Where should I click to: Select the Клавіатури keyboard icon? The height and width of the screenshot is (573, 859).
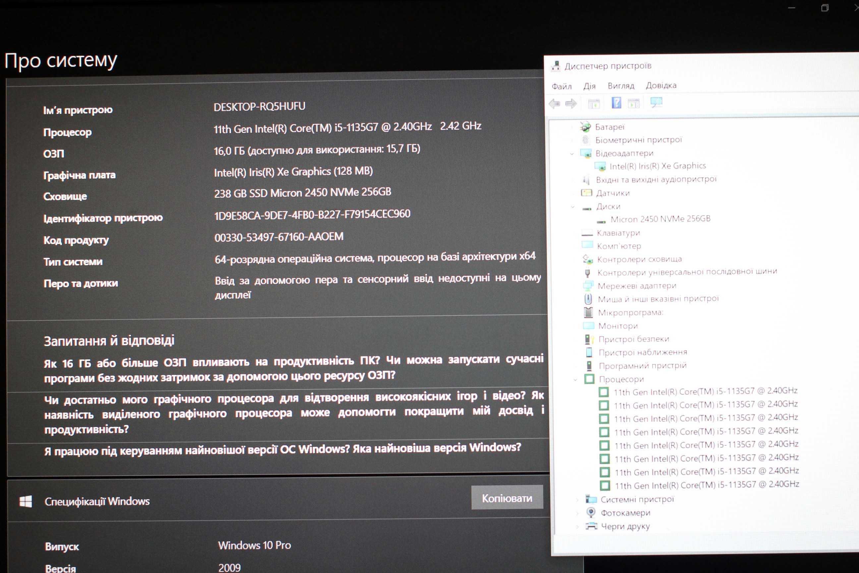[587, 234]
